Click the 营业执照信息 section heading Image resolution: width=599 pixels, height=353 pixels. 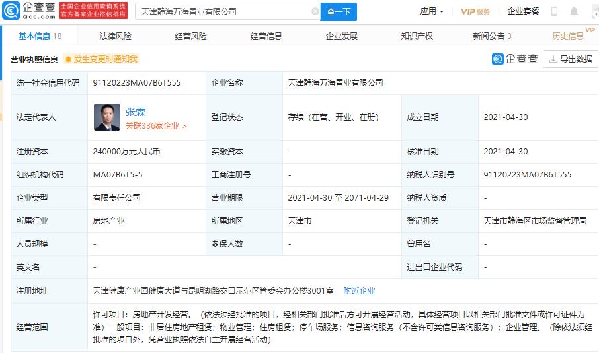point(34,59)
